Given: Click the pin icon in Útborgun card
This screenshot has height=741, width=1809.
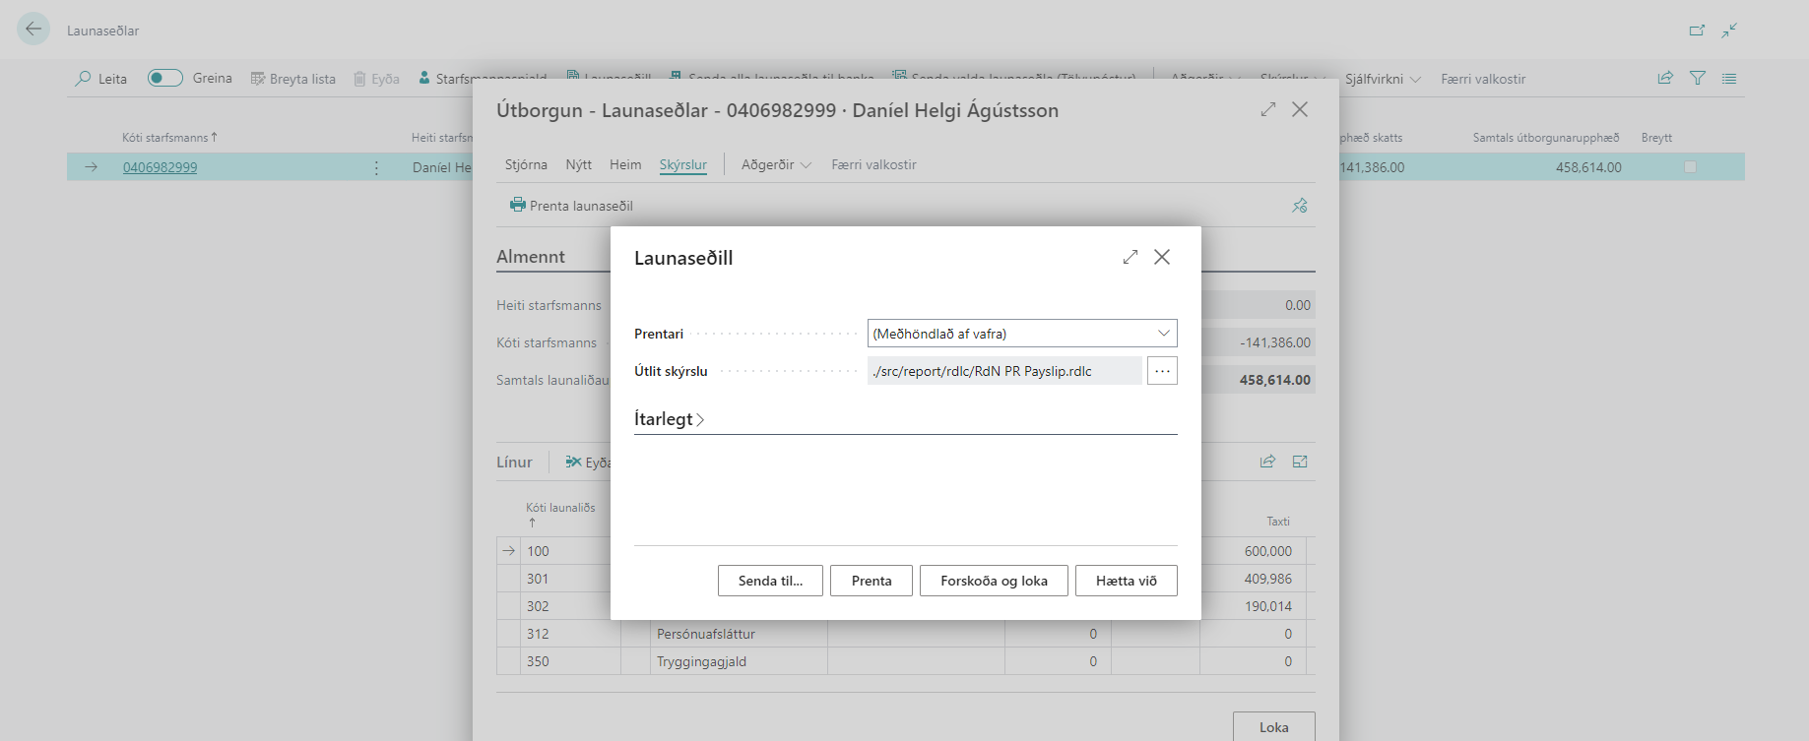Looking at the screenshot, I should click(x=1300, y=206).
